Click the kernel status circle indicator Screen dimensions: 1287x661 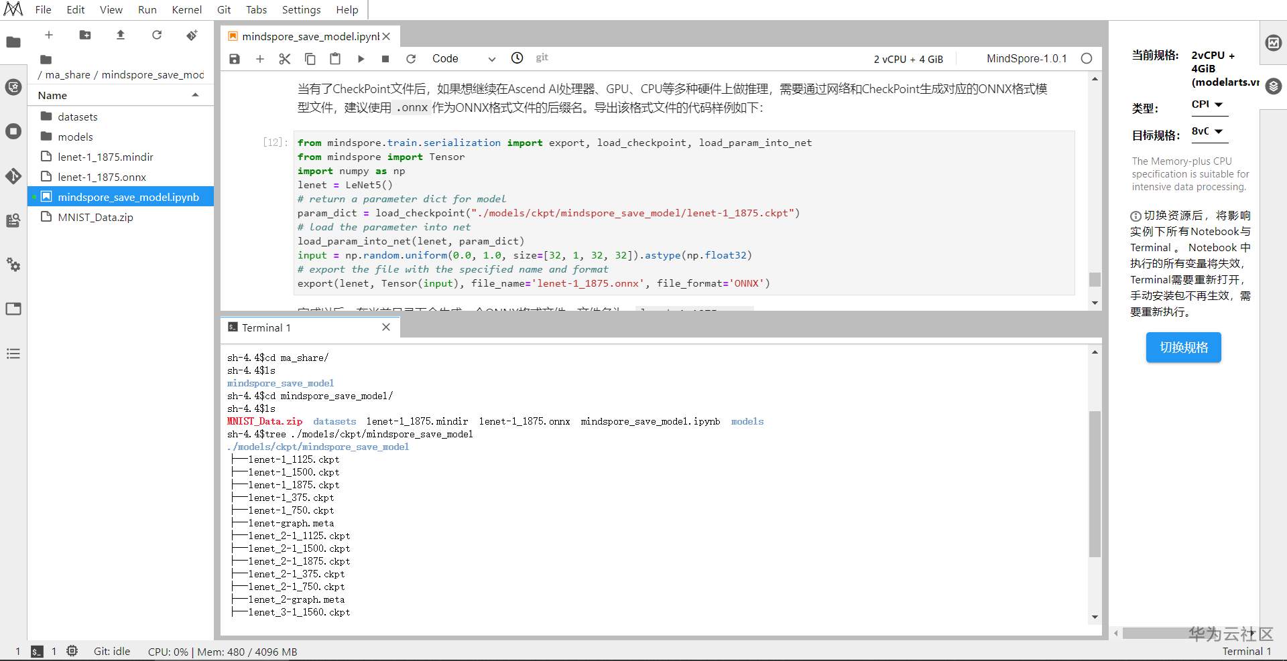pos(1087,59)
